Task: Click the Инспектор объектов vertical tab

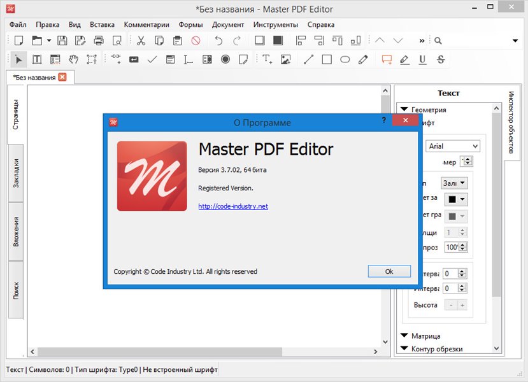Action: [511, 122]
